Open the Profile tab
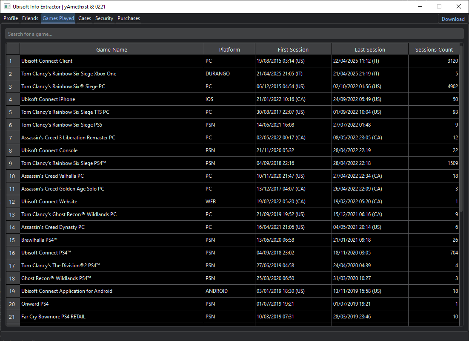469x341 pixels. 11,18
